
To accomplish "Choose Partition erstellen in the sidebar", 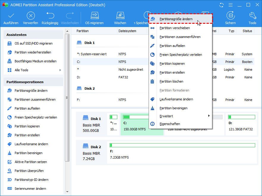I will [27, 135].
